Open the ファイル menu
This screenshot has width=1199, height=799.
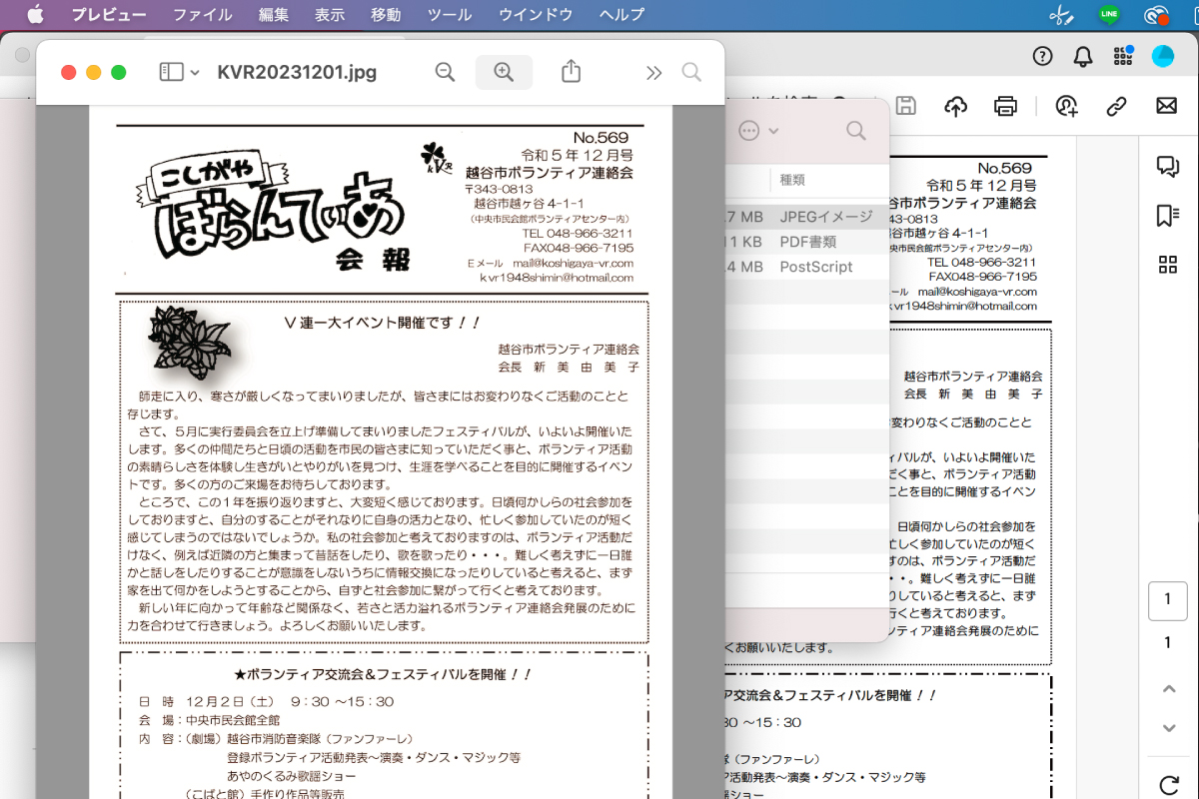click(x=202, y=14)
